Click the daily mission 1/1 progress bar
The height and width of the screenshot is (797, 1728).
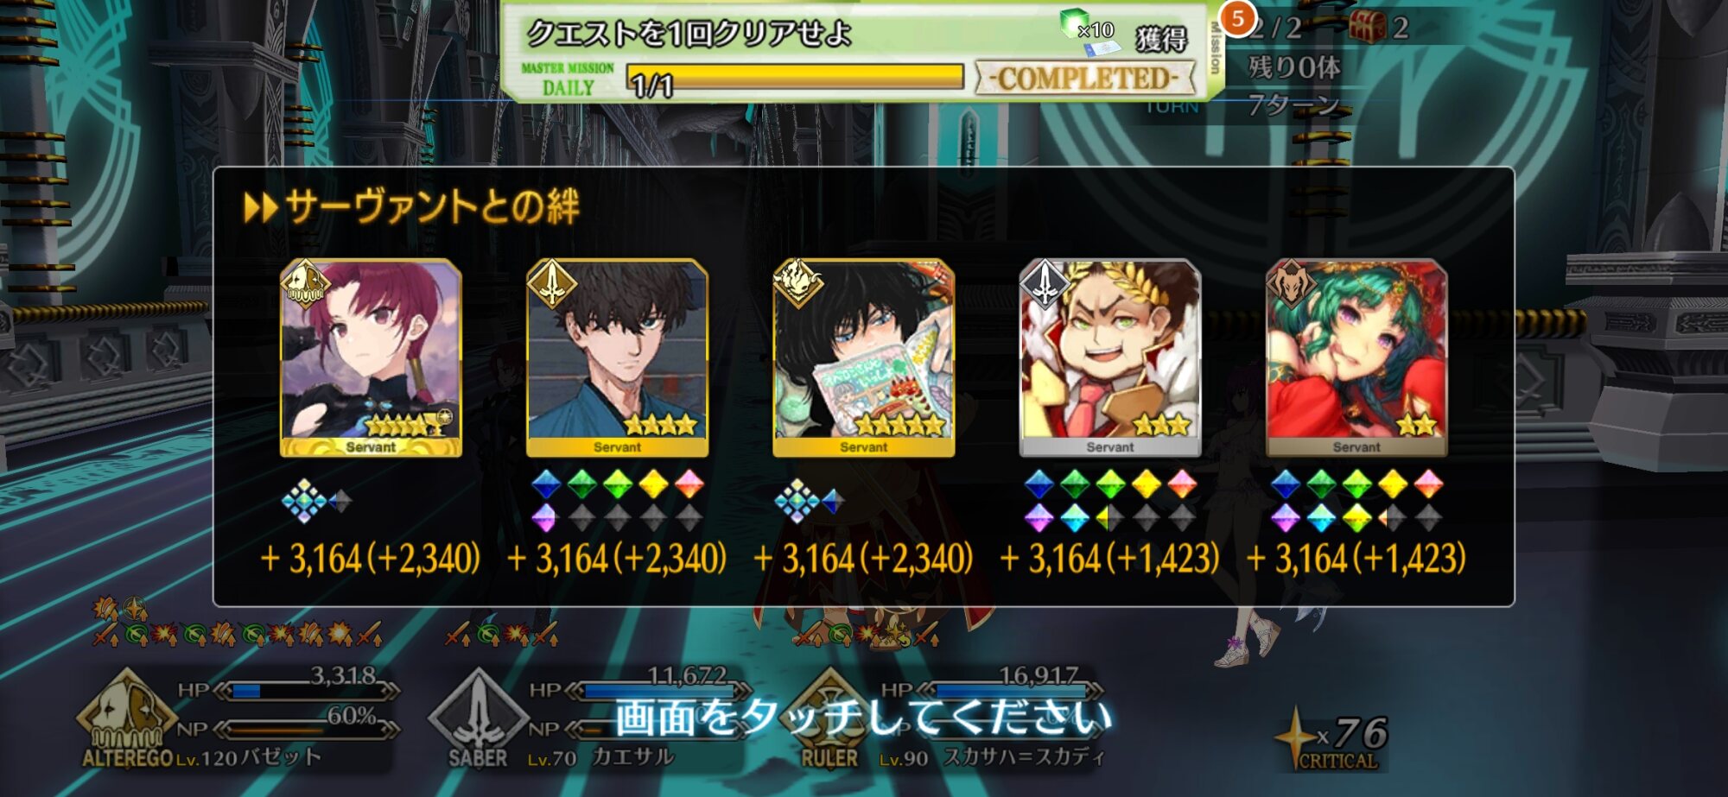tap(794, 78)
